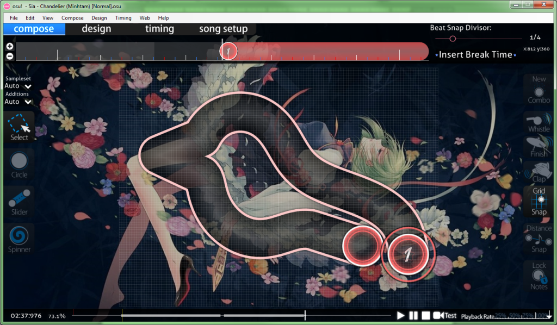Click Insert Break Time
Viewport: 557px width, 325px height.
click(475, 55)
